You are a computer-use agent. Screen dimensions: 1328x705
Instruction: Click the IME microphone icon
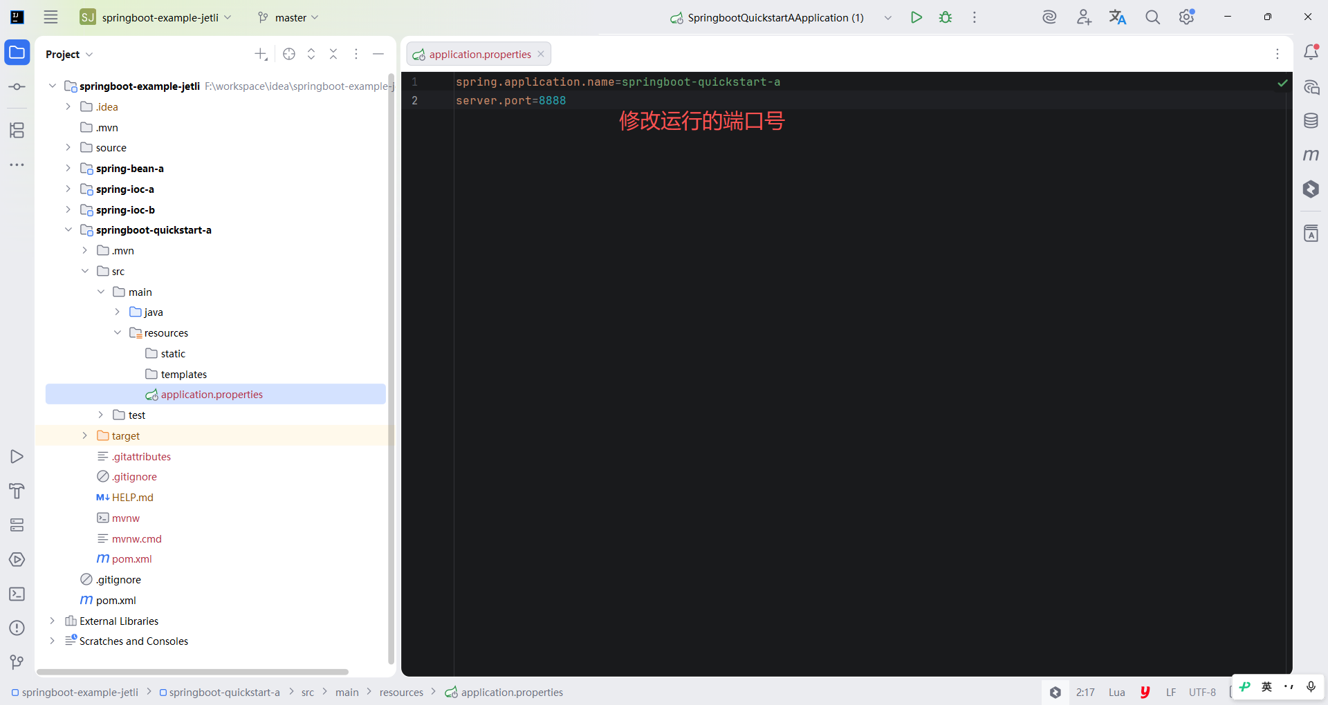click(1311, 686)
